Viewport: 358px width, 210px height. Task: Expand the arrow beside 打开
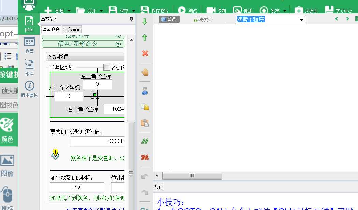coord(101,11)
